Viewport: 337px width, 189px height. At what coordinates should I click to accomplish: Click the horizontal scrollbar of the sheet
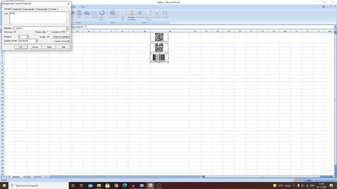262,177
